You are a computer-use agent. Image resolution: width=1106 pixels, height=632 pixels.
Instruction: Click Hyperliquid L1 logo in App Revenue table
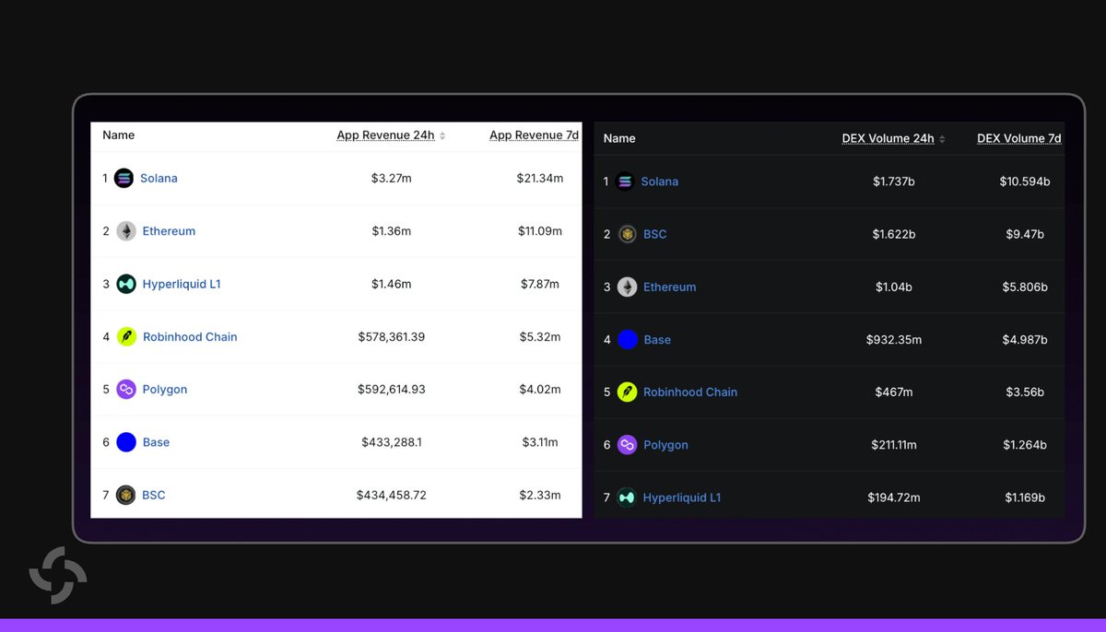pos(126,284)
